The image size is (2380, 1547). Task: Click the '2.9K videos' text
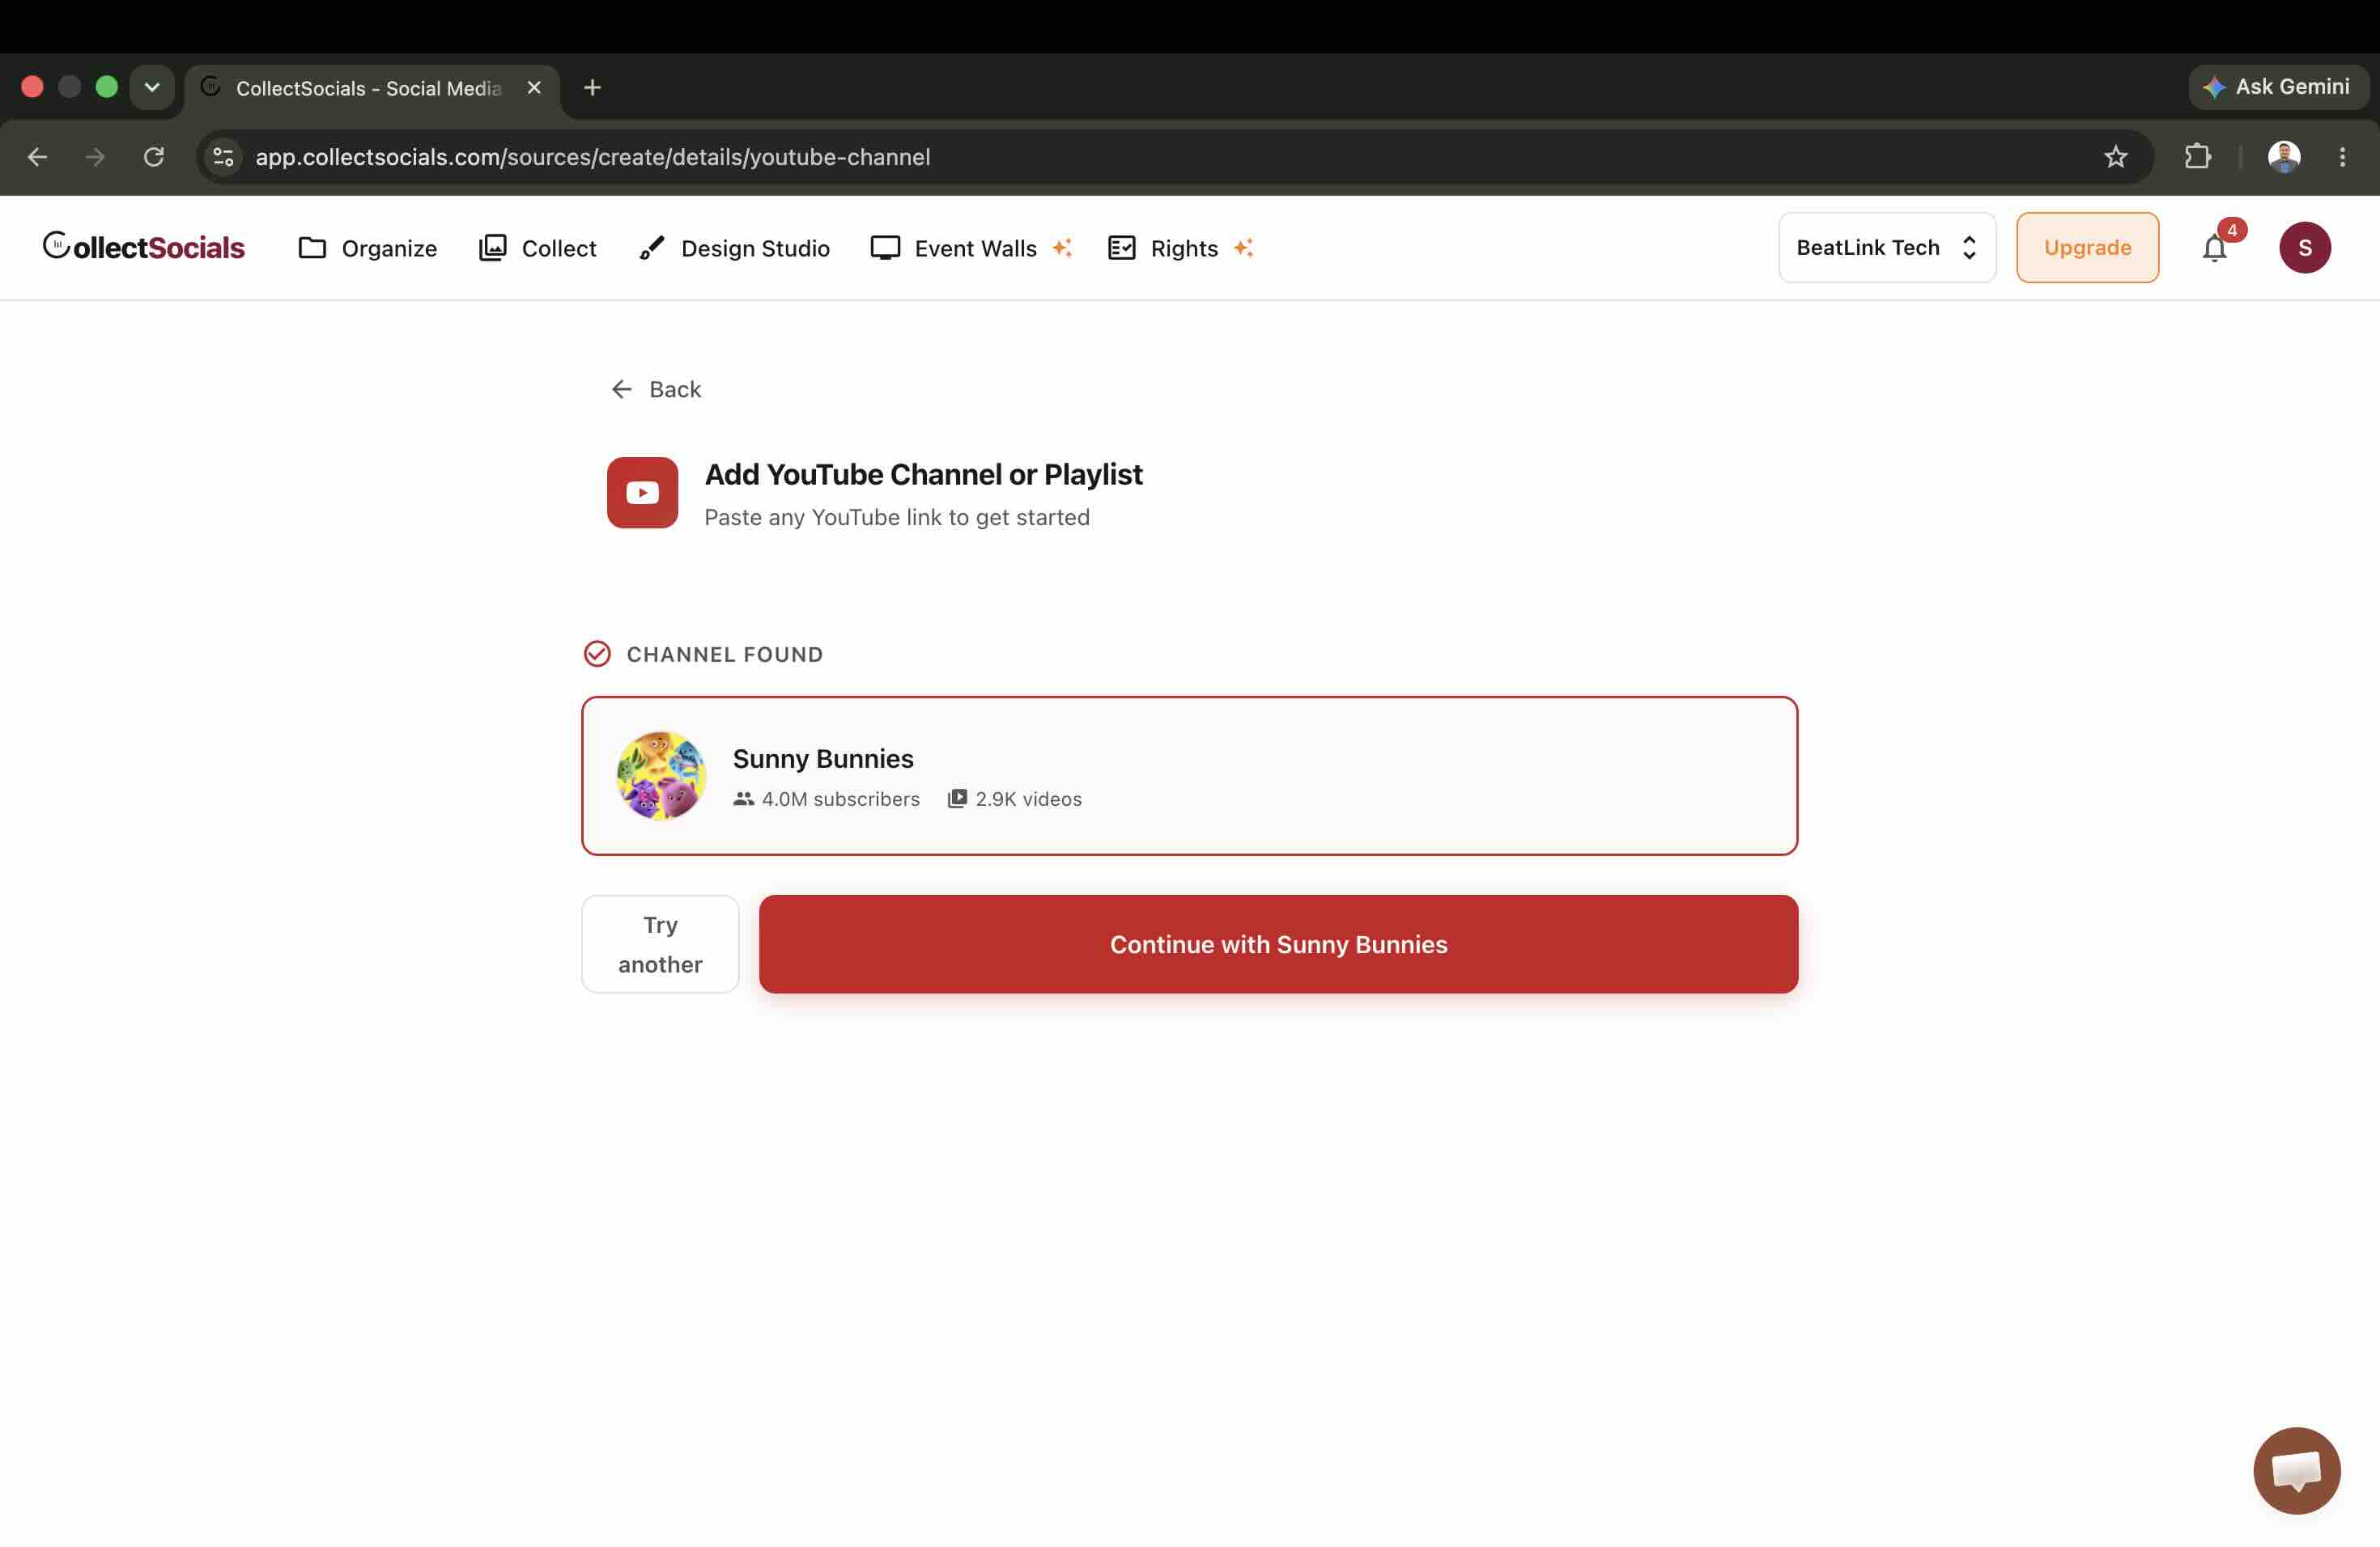[x=1029, y=799]
